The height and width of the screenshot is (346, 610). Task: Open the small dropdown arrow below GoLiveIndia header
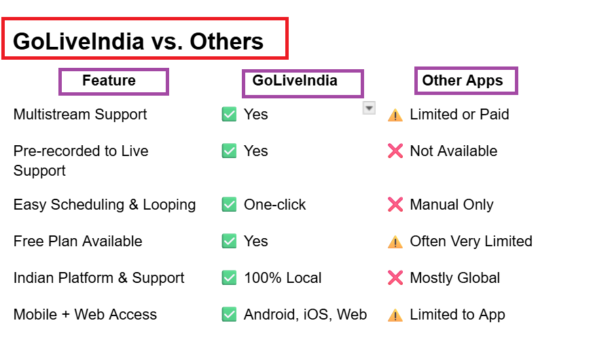click(369, 108)
